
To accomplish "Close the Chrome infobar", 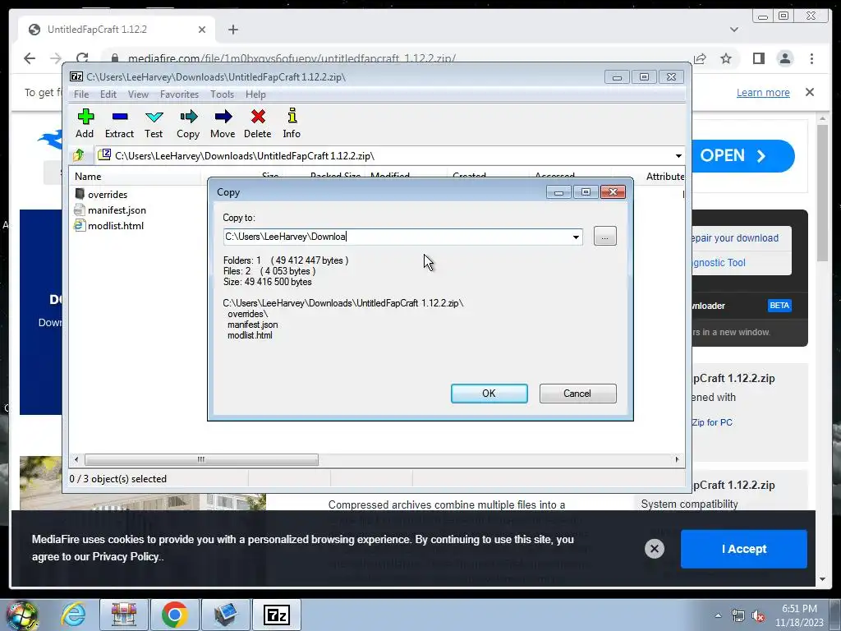I will (809, 92).
